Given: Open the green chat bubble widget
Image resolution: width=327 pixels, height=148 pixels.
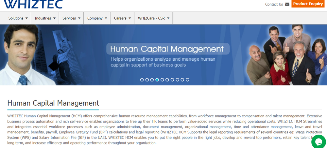Looking at the screenshot, I should [319, 141].
